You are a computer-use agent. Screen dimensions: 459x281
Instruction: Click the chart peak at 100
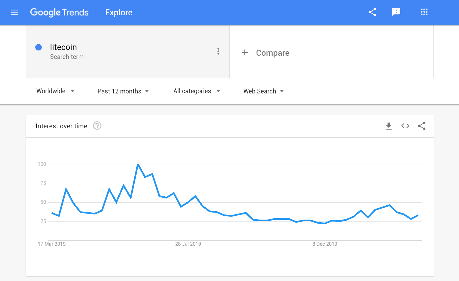[138, 164]
